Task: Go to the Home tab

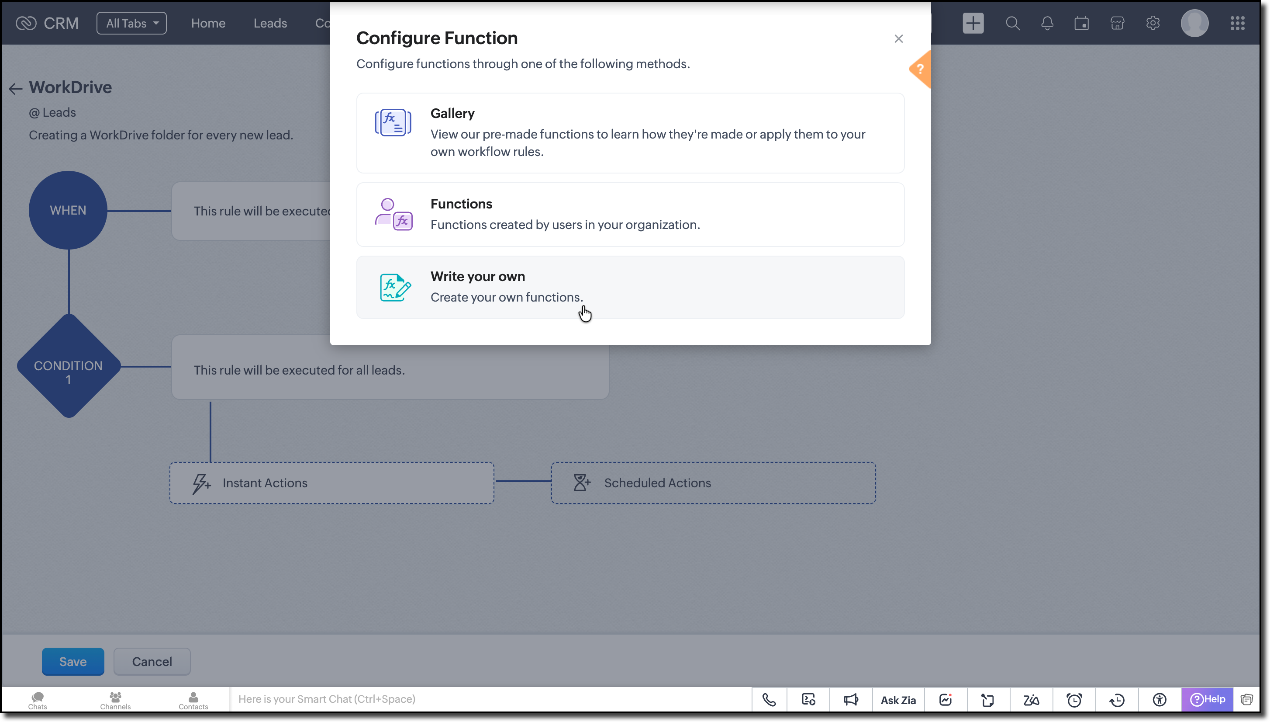Action: click(208, 23)
